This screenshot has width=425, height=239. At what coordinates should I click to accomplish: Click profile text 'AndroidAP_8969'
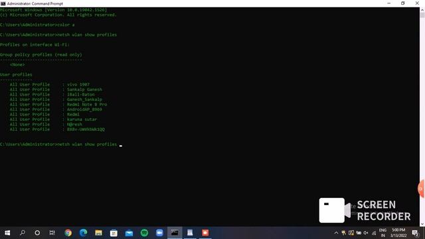click(x=84, y=110)
